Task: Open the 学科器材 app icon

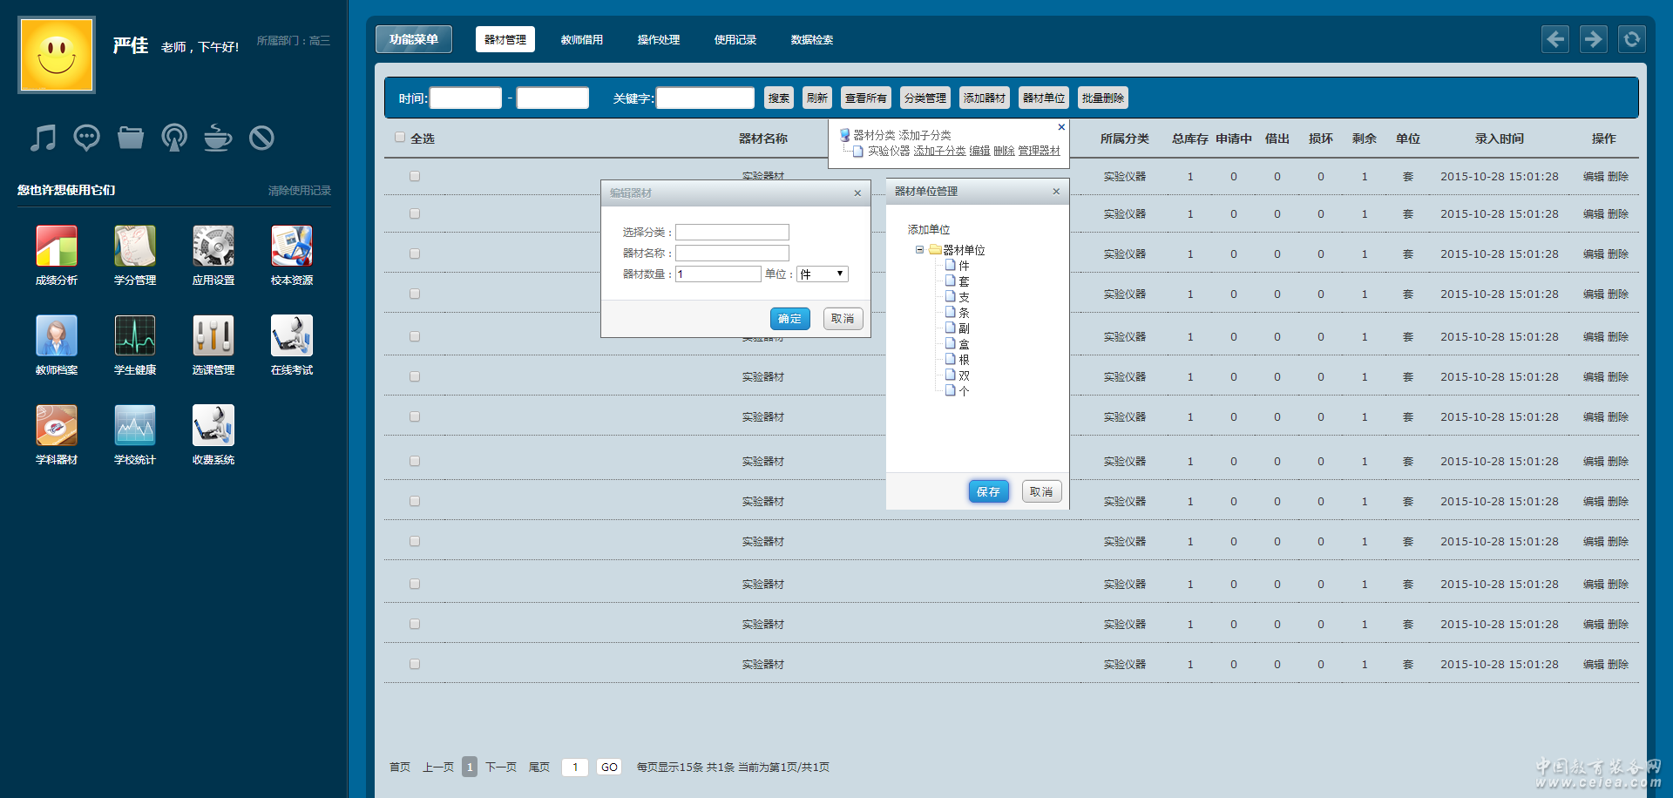Action: pyautogui.click(x=57, y=426)
